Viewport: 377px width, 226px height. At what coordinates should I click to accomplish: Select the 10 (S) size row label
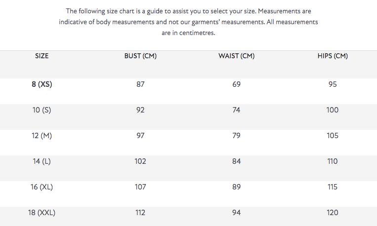pyautogui.click(x=42, y=110)
